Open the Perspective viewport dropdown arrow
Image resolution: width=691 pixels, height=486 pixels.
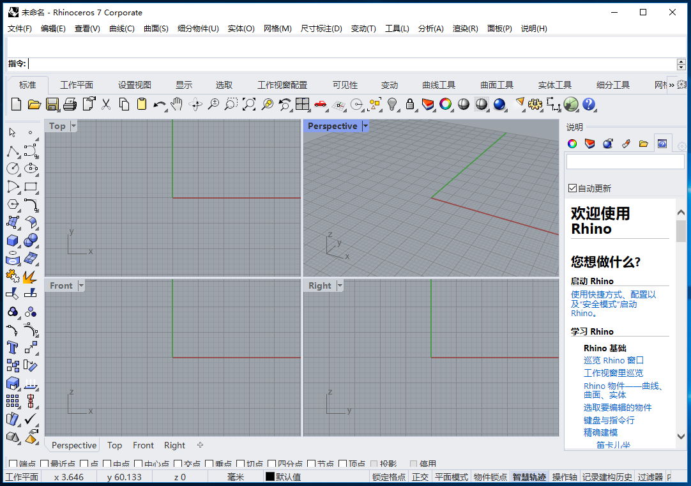pyautogui.click(x=365, y=126)
